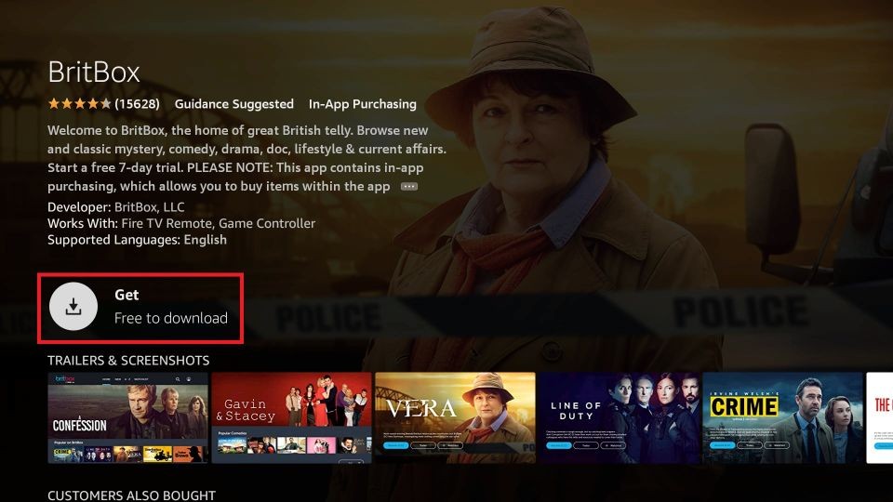The height and width of the screenshot is (502, 893).
Task: Select the Get Free to download button
Action: point(140,308)
